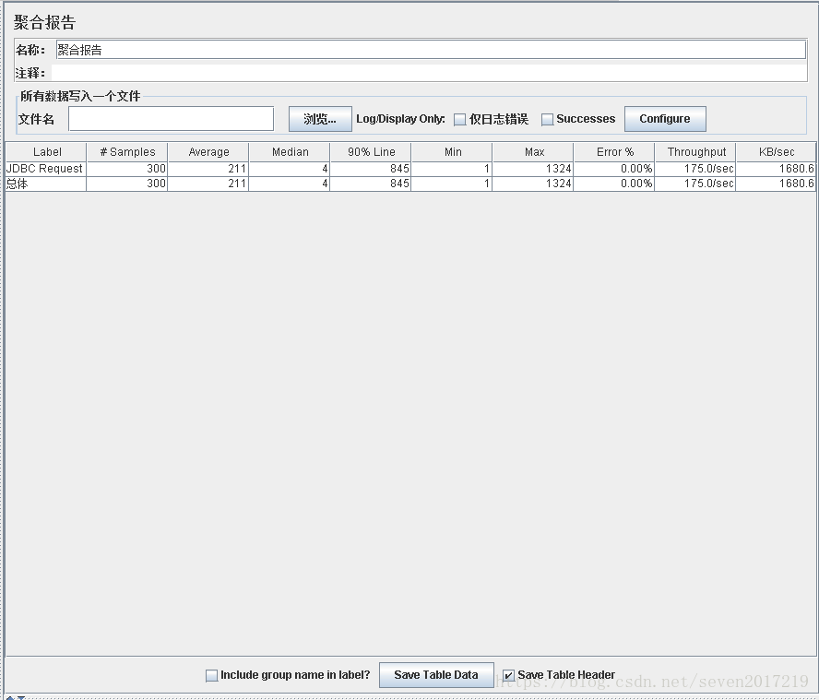Click the Error % column header
This screenshot has height=700, width=819.
[614, 152]
